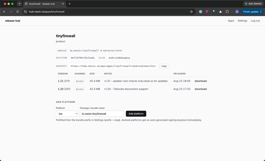Click the browser forward arrow
This screenshot has height=161, width=265.
[11, 12]
